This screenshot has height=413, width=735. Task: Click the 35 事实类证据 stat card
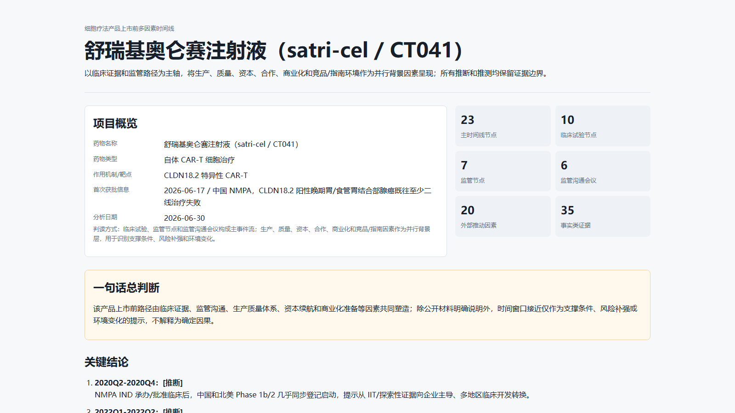[x=603, y=217]
